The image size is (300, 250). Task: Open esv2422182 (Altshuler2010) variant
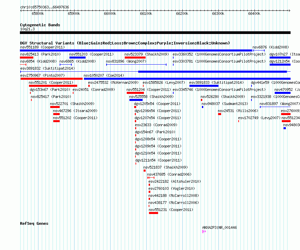[x=175, y=181]
